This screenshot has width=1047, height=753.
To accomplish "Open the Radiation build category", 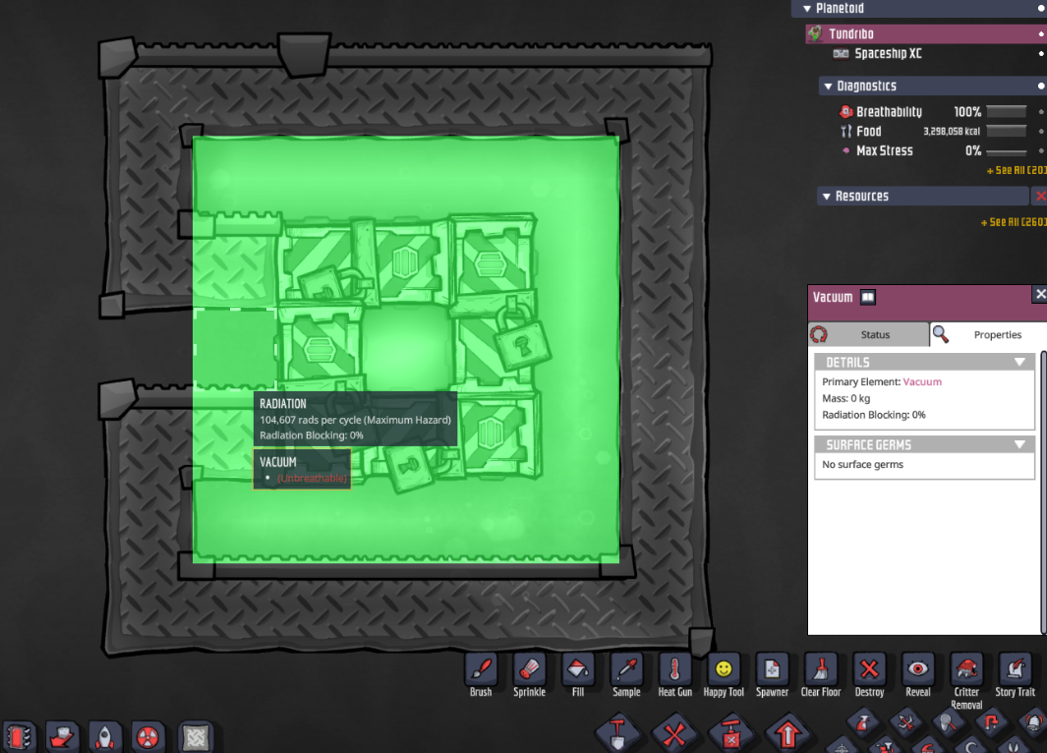I will (148, 737).
